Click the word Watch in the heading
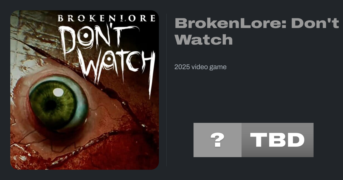Image resolution: width=343 pixels, height=180 pixels. (204, 39)
